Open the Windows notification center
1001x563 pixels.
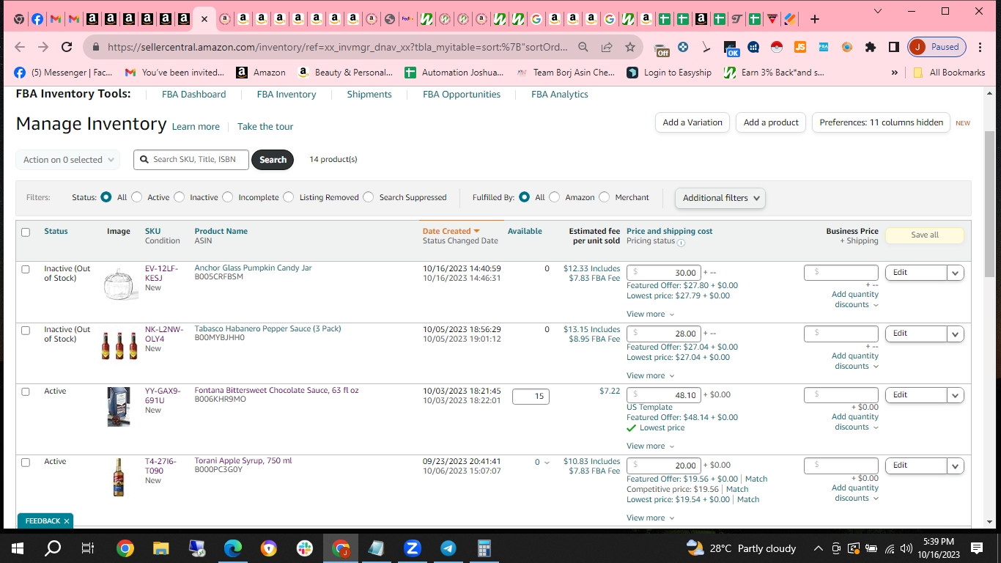[x=976, y=548]
